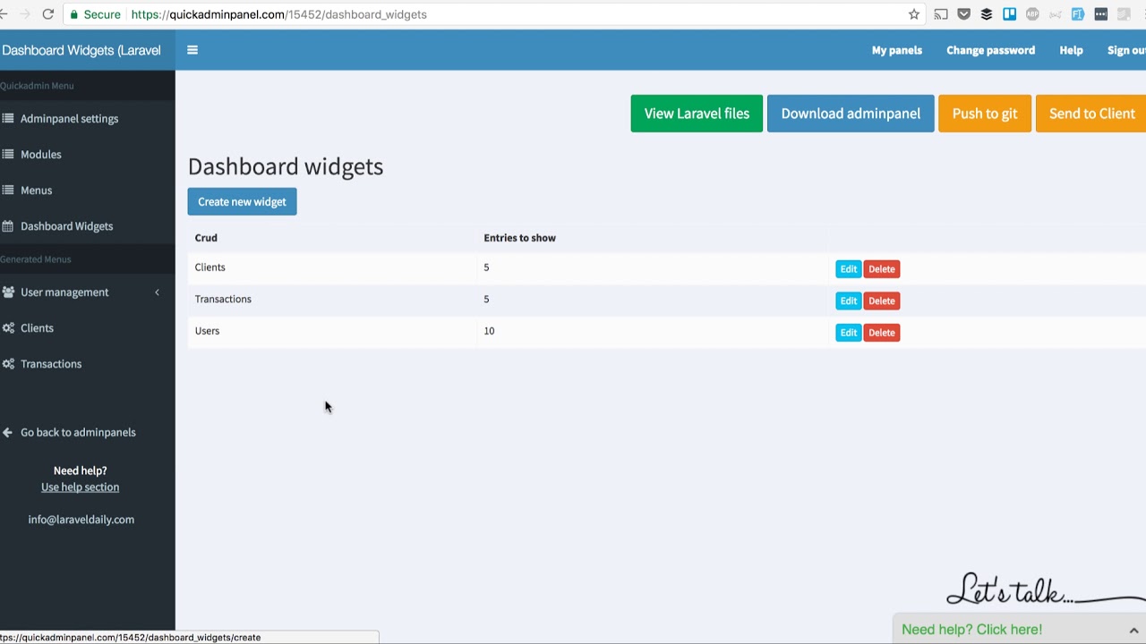Expand the User management submenu arrow
1146x644 pixels.
[157, 292]
